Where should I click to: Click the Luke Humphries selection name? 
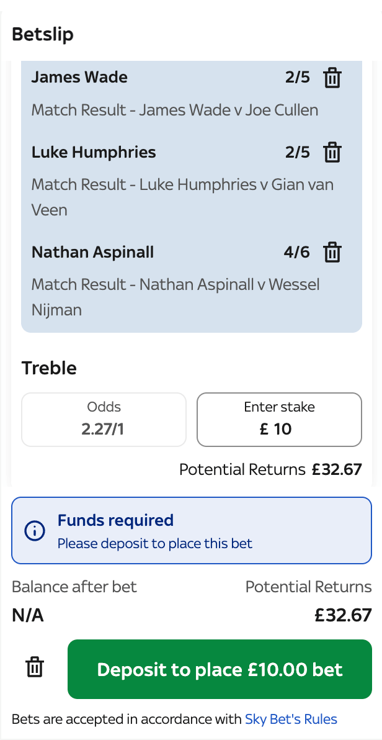[x=94, y=153]
